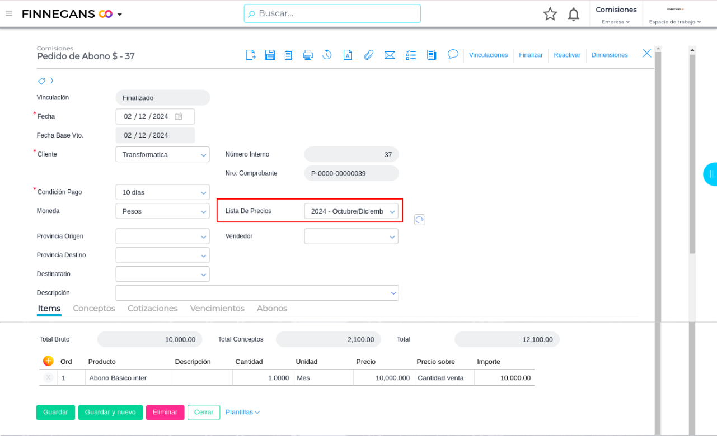This screenshot has height=436, width=717.
Task: Click the favorites star icon
Action: [x=550, y=14]
